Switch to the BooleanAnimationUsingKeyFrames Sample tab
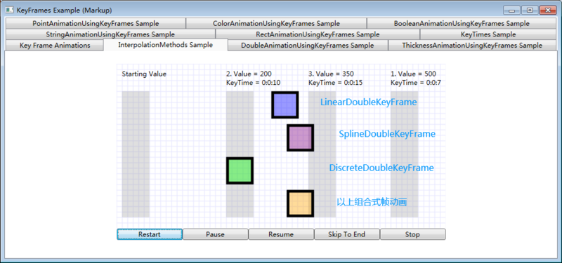Screen dimensions: 562x263 pos(462,24)
